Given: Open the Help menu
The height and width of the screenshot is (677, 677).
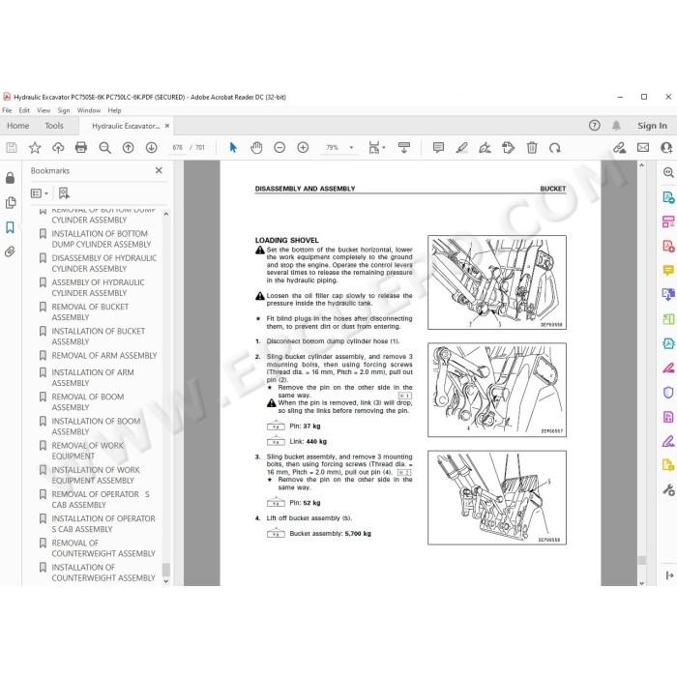Looking at the screenshot, I should coord(114,110).
